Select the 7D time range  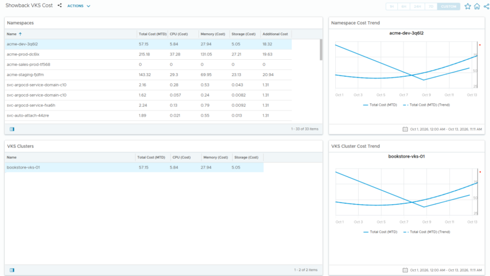(431, 7)
